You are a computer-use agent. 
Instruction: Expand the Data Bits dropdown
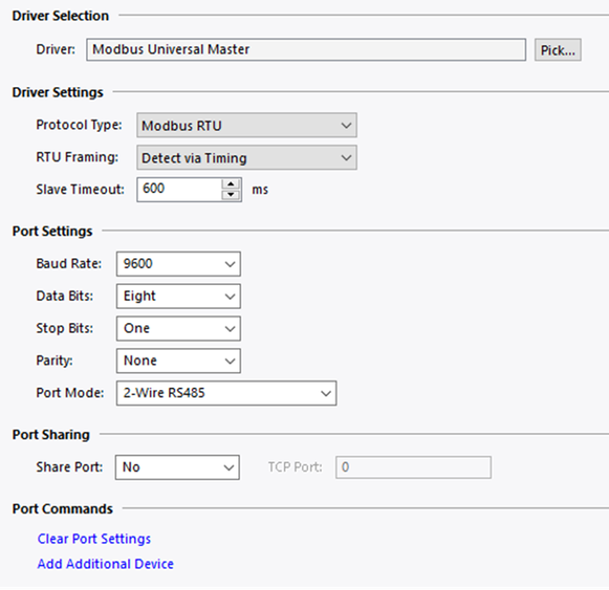[178, 297]
